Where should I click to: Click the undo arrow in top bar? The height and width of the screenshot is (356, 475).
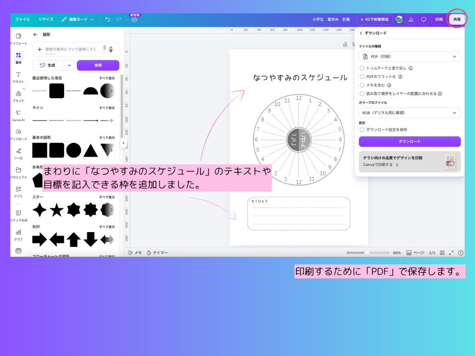[x=107, y=19]
